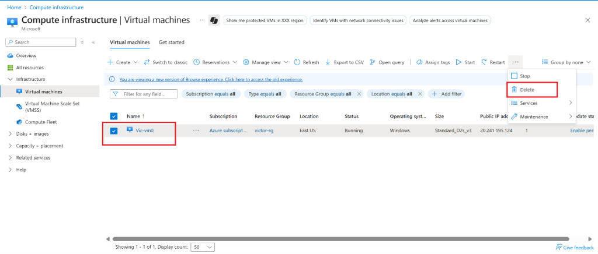Click the sidebar search options diamond icon

(82, 42)
